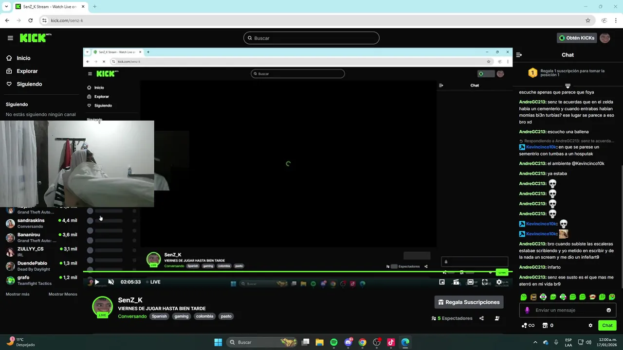Click the follow user icon
This screenshot has height=350, width=623.
497,318
